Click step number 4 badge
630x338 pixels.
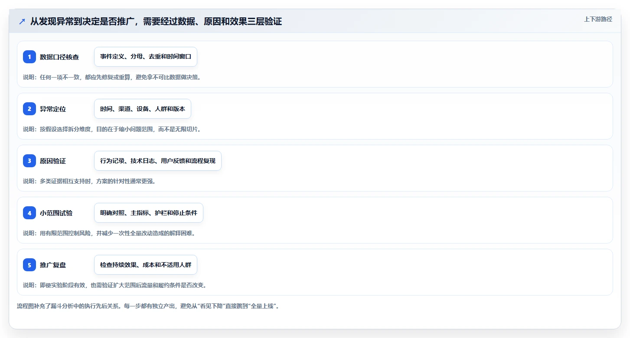coord(29,213)
